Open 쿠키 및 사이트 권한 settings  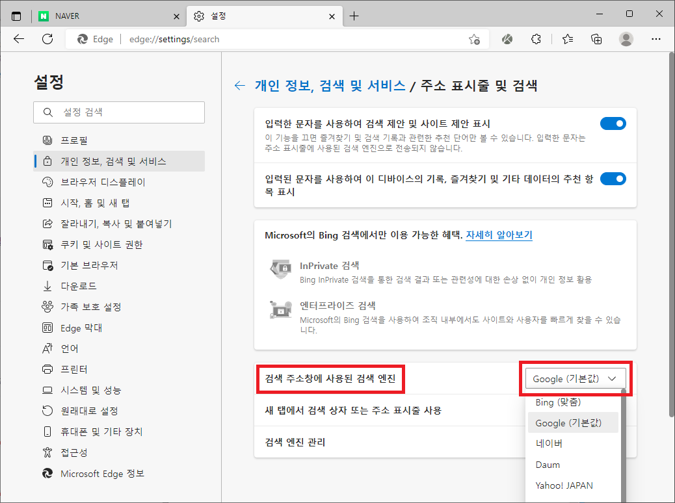click(119, 244)
